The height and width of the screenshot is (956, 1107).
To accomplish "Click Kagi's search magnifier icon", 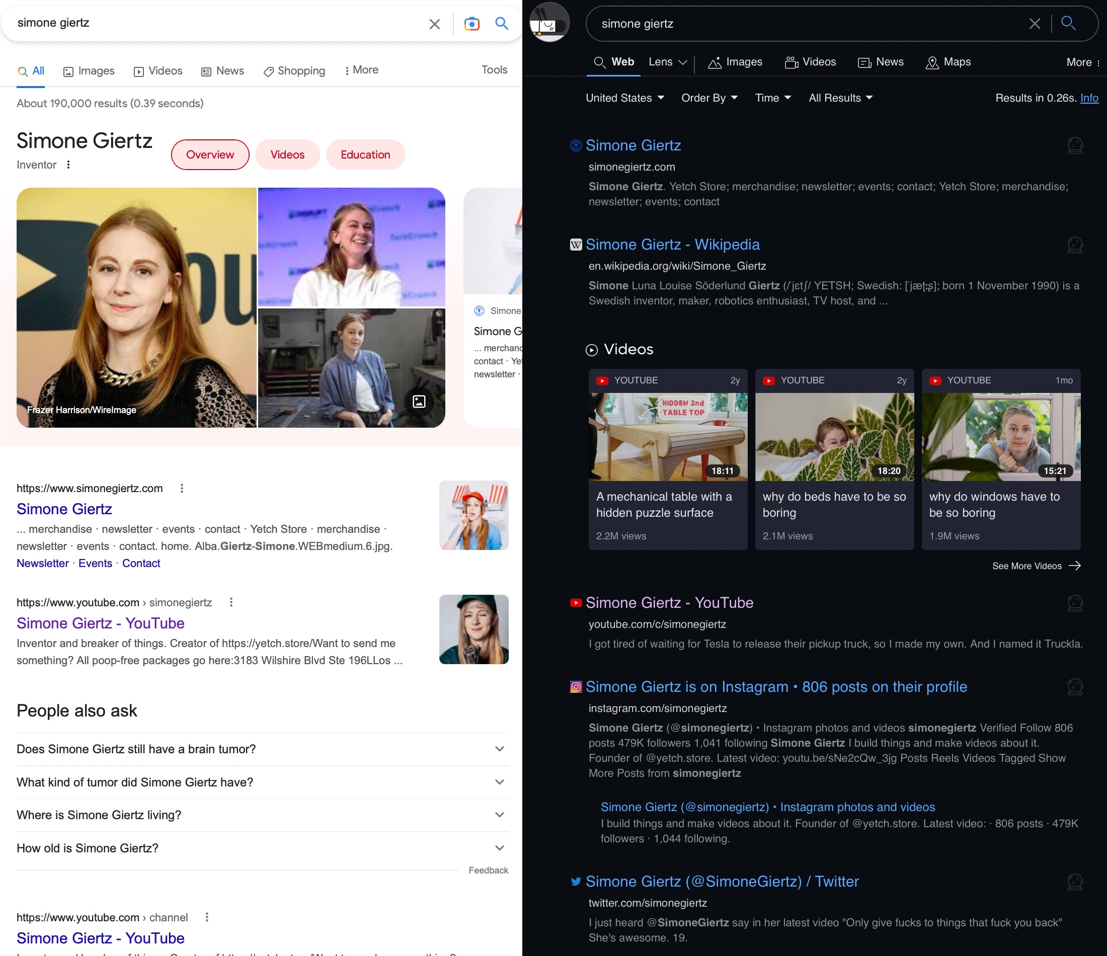I will (1069, 23).
